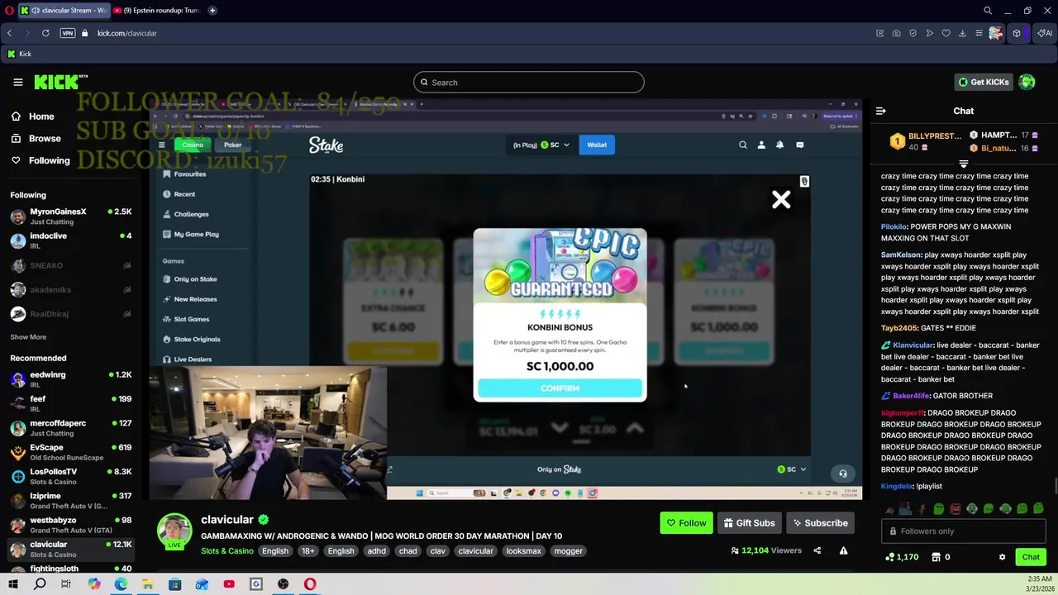
Task: Share the stream via share icon
Action: [817, 550]
